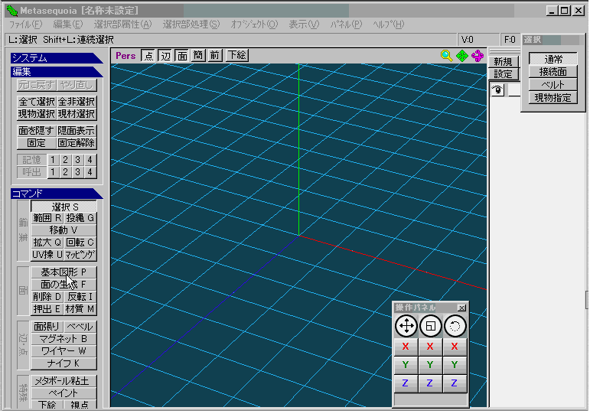Click X under the move handle
Viewport: 590px width, 417px height.
click(406, 347)
